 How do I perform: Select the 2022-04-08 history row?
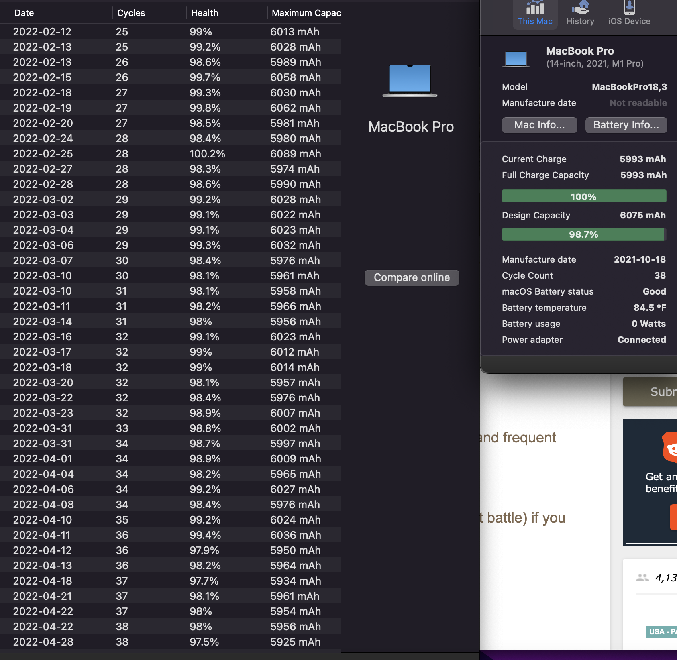[170, 505]
